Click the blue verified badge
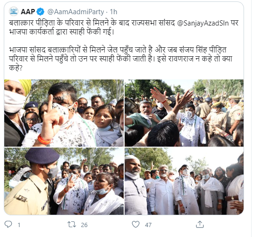 [x=40, y=12]
